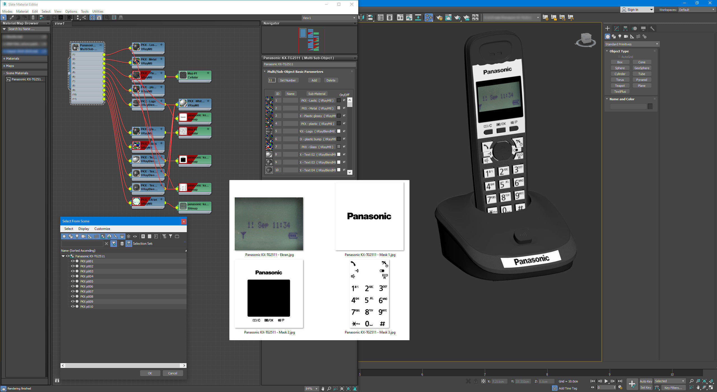Click the Add sub-material button
The width and height of the screenshot is (717, 392).
click(x=314, y=80)
